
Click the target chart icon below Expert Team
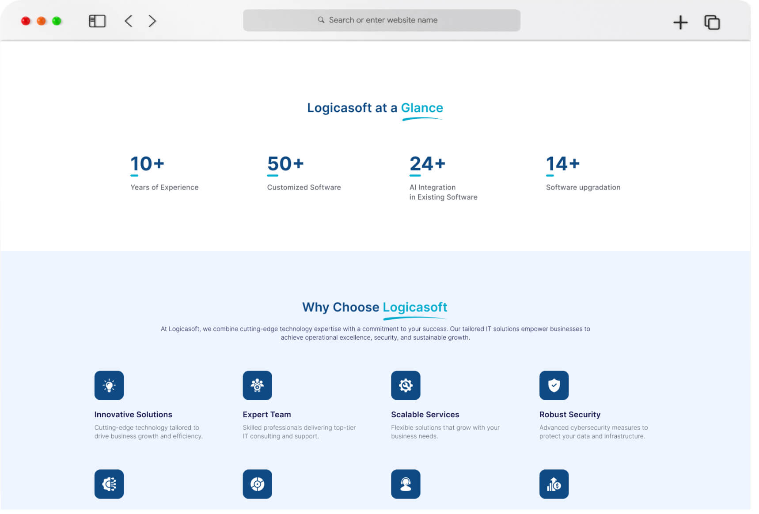pyautogui.click(x=257, y=484)
